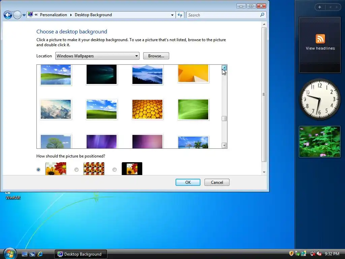The image size is (345, 259).
Task: Select the green hill blue sky wallpaper
Action: click(x=101, y=109)
